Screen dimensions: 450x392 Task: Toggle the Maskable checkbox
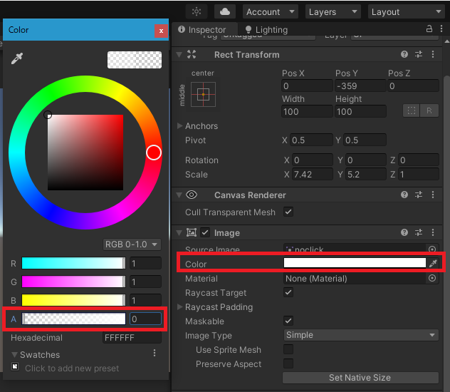[288, 321]
